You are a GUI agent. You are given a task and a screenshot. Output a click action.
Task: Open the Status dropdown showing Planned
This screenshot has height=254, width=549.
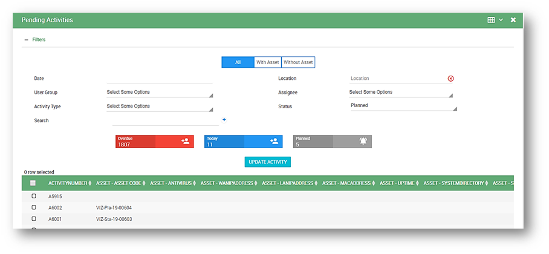pos(404,106)
